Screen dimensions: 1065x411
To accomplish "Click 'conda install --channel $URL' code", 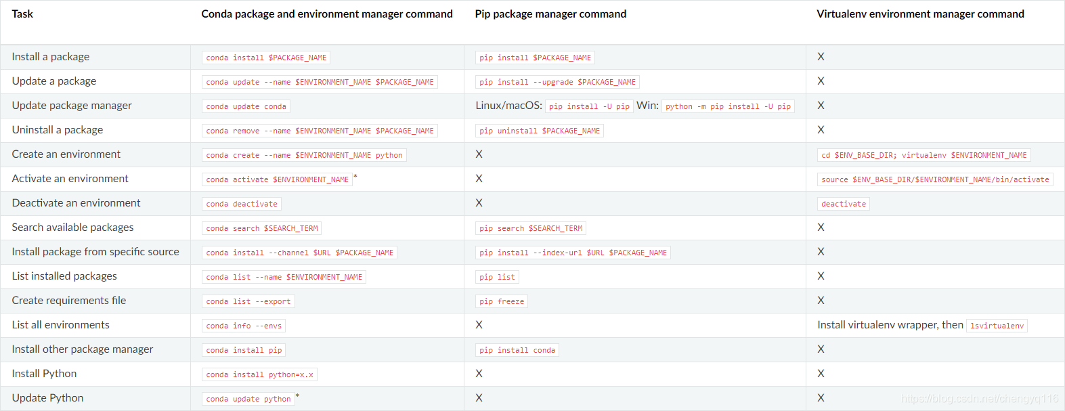I will tap(300, 253).
